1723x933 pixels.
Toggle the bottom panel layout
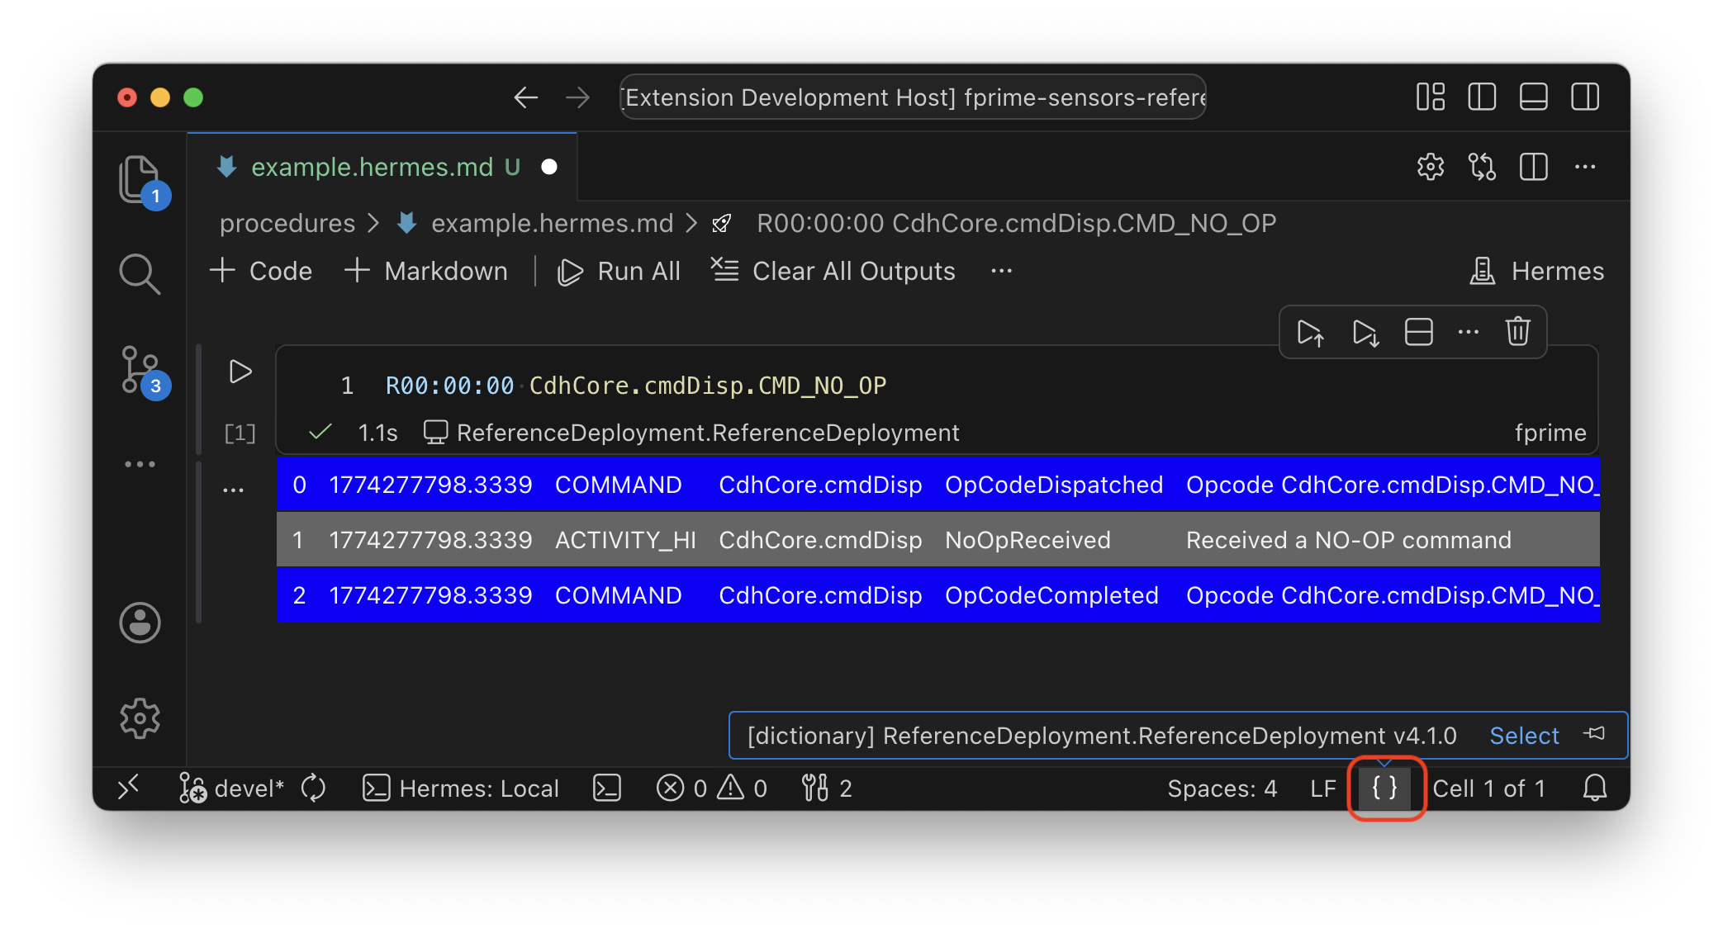pos(1533,97)
